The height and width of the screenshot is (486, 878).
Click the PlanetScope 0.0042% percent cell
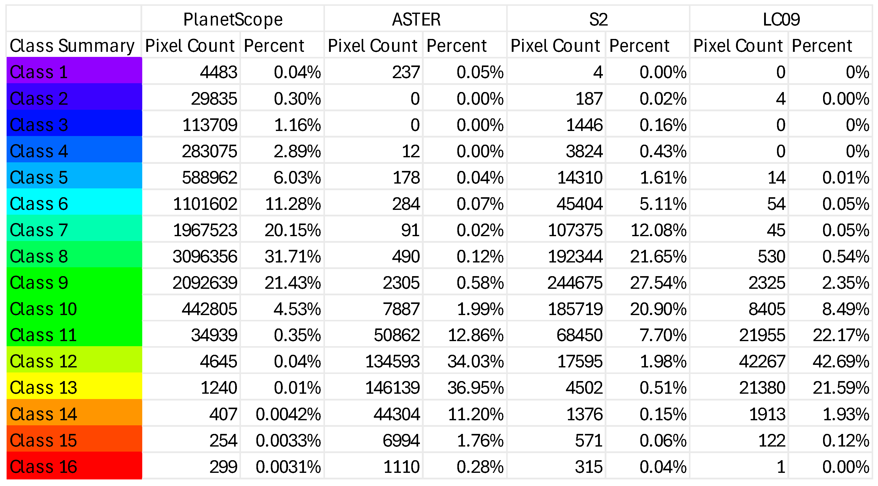(282, 414)
